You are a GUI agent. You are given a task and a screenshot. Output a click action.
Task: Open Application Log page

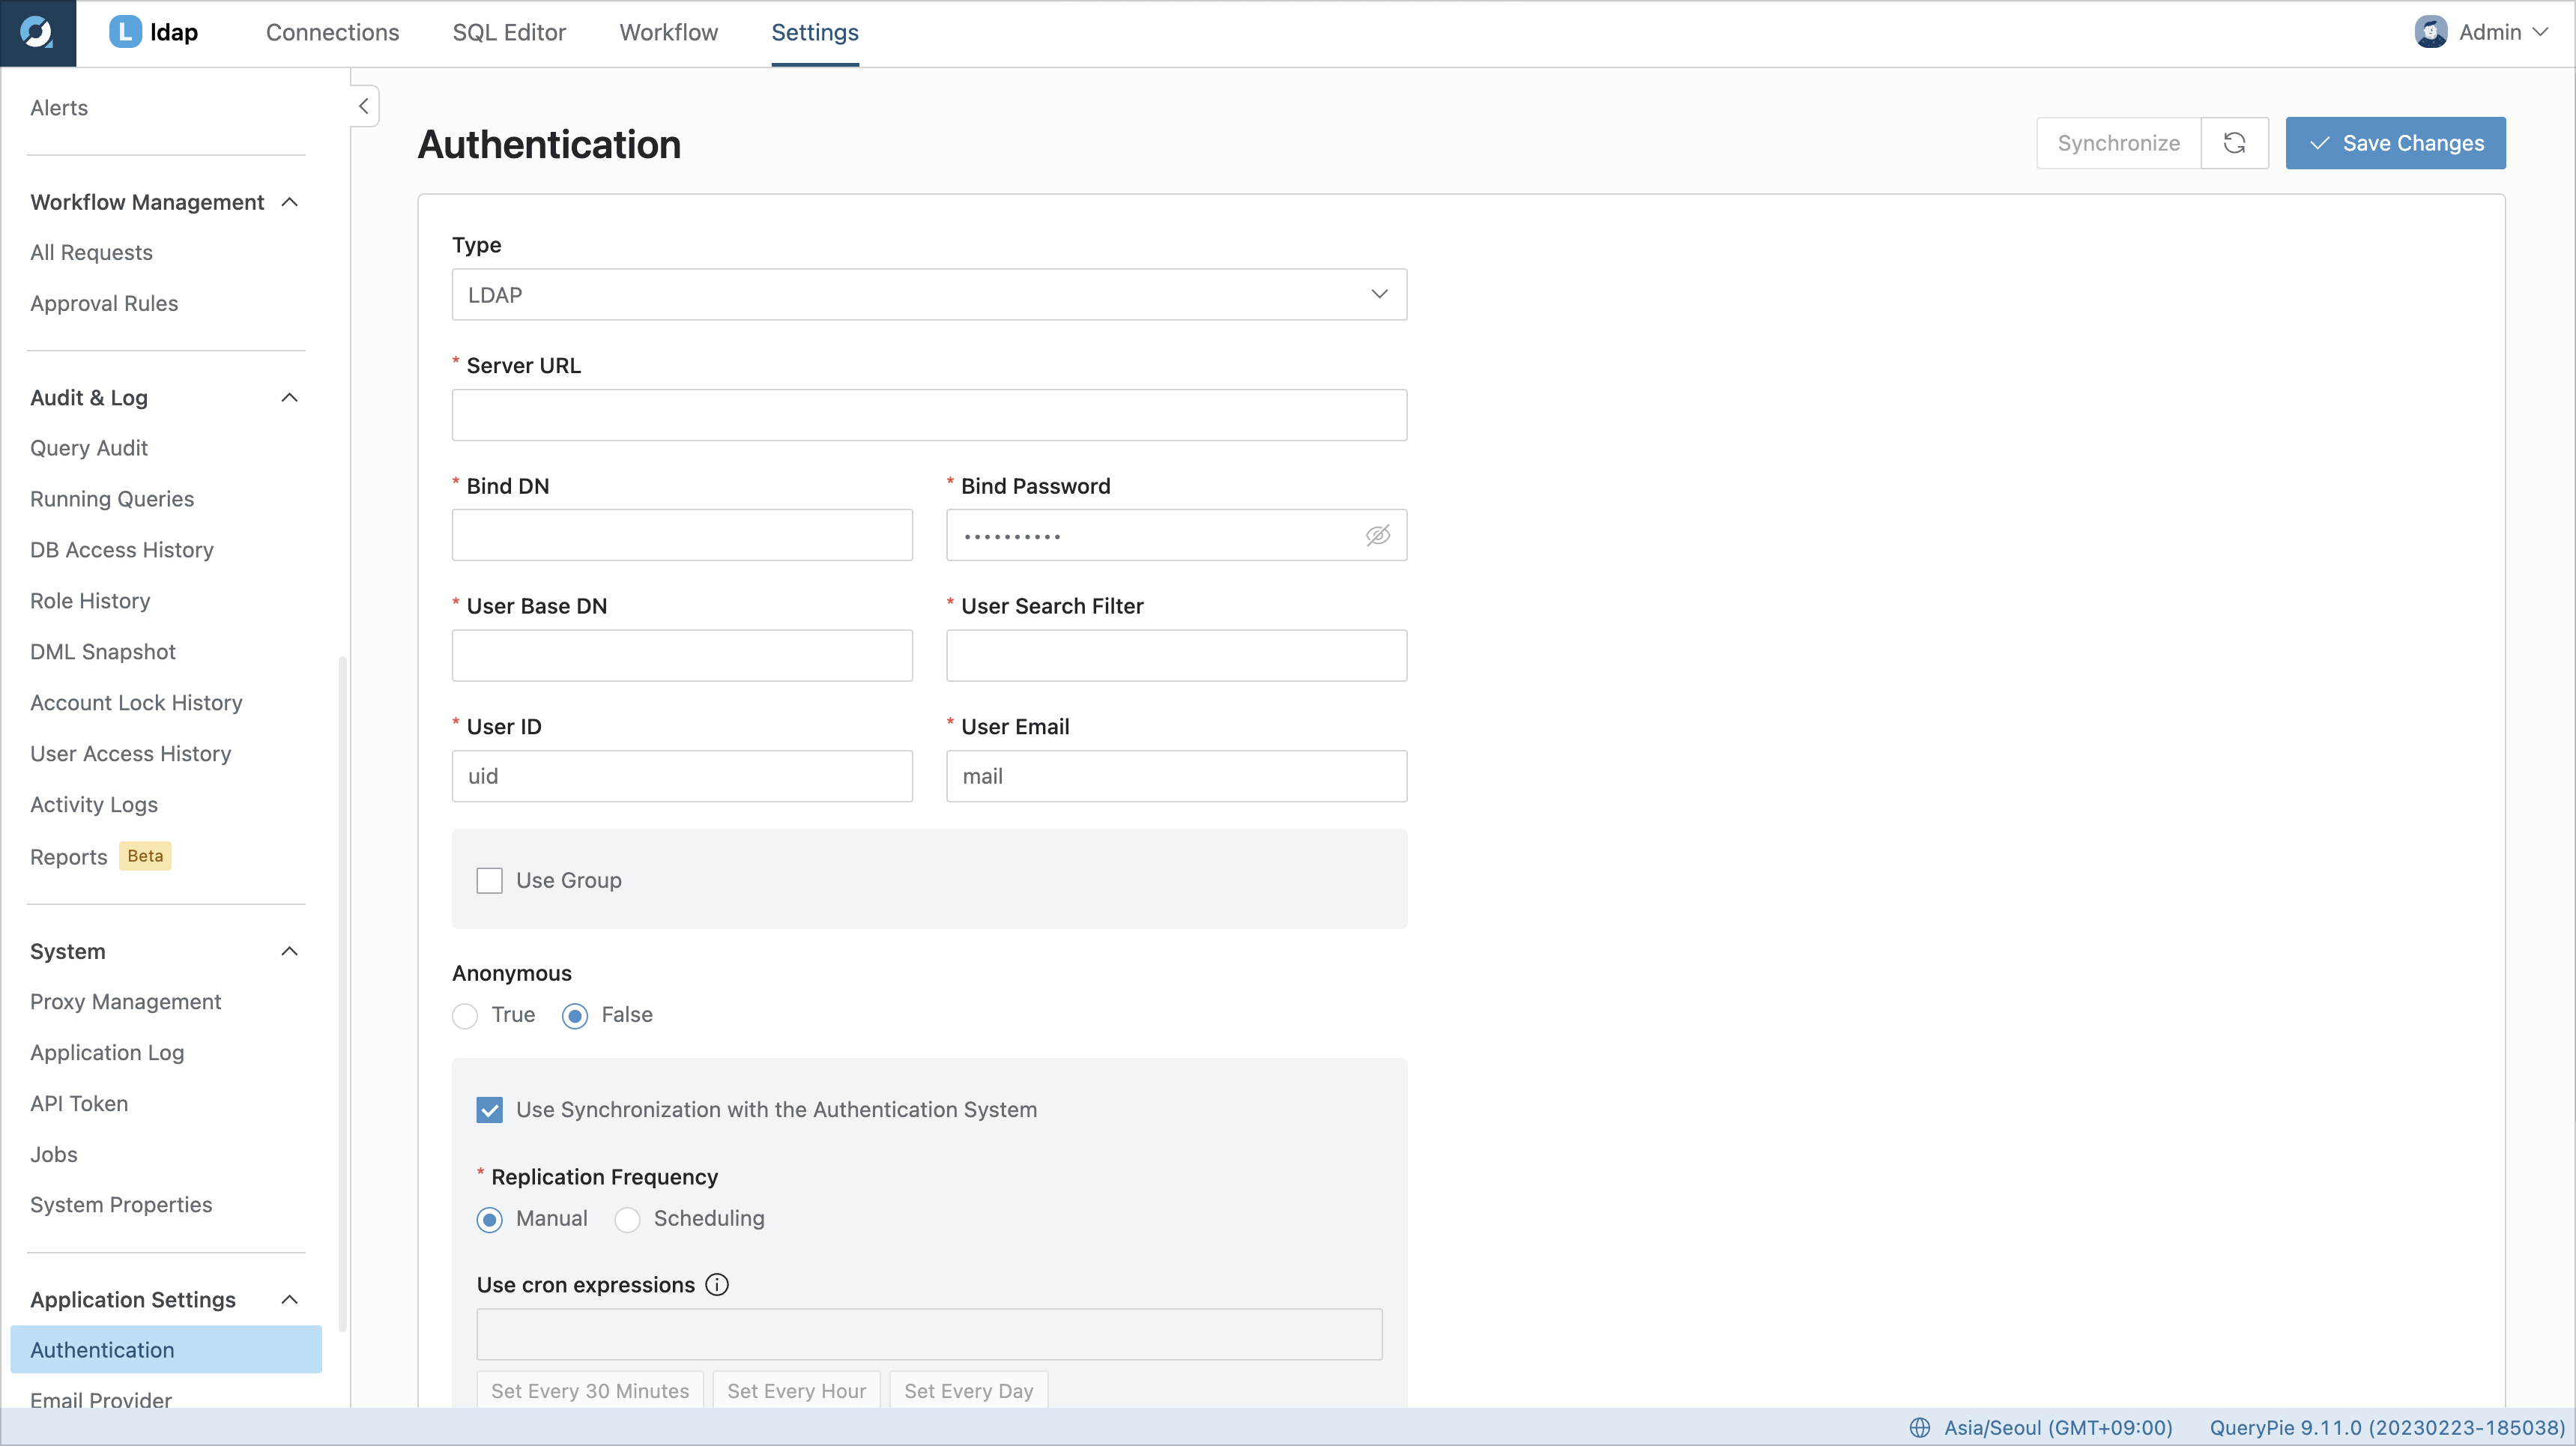tap(107, 1053)
